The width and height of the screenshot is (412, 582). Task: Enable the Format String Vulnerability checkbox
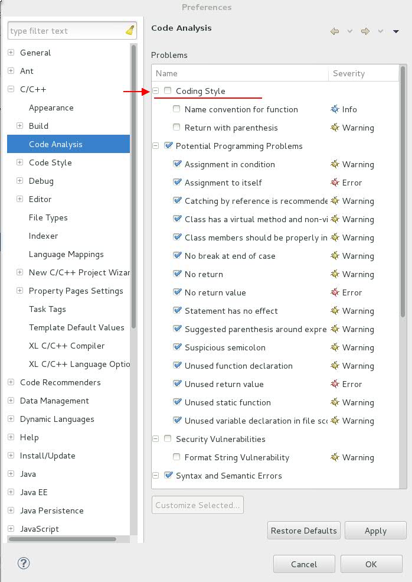point(177,457)
